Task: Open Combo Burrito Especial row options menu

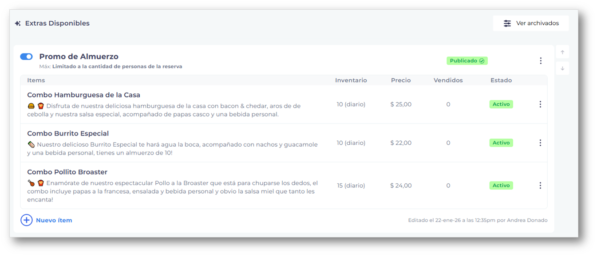Action: pos(540,143)
